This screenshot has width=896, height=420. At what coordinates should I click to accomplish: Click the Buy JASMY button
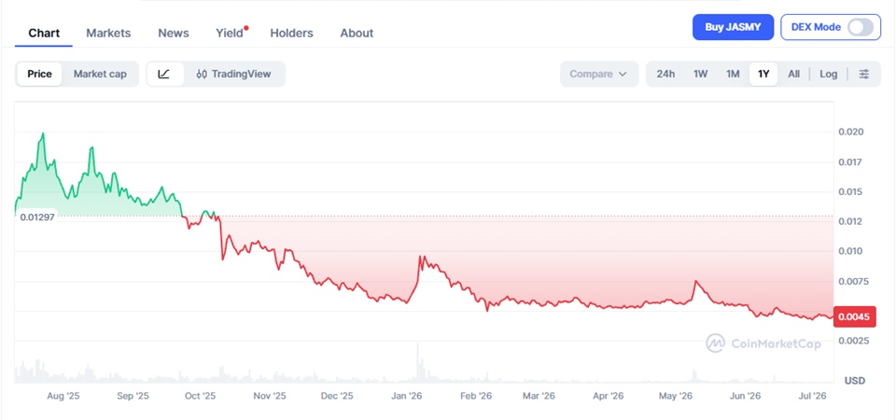[734, 27]
